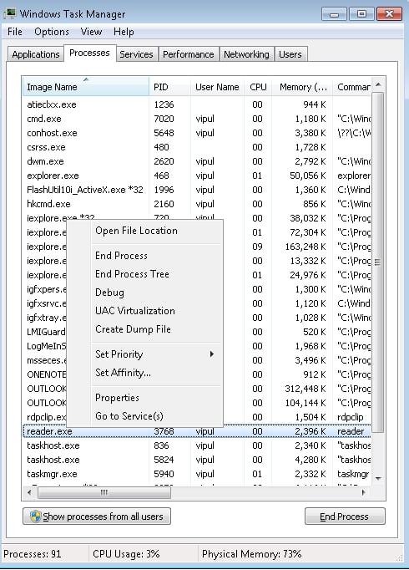Sort by the CPU column header

click(258, 87)
